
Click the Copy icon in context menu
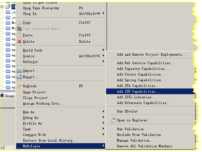coord(19,23)
